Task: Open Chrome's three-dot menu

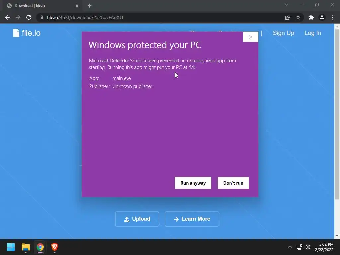Action: [333, 17]
